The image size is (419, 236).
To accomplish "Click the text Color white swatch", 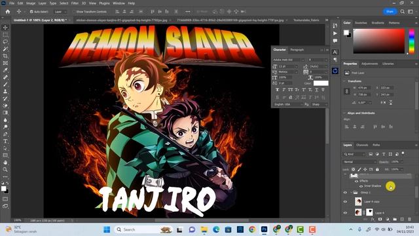I will coord(321,83).
